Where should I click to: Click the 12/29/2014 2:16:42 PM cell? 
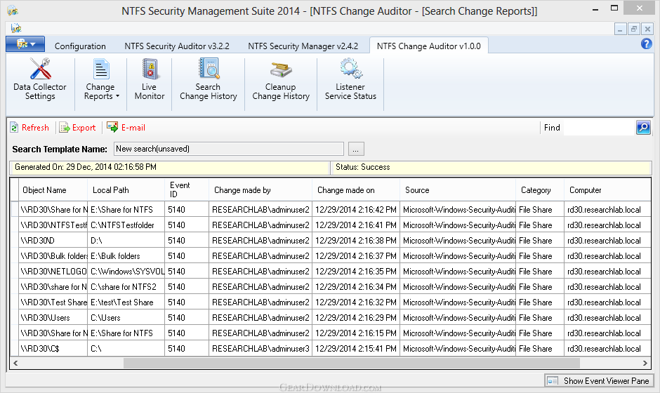(356, 210)
